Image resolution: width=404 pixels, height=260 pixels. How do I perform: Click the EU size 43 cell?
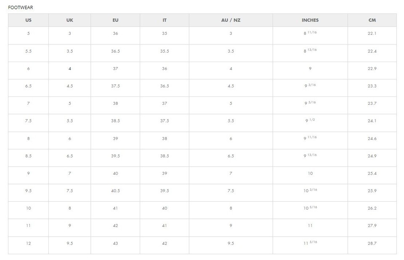(x=115, y=243)
